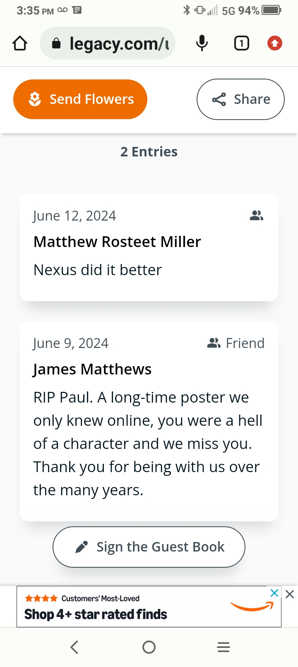298x667 pixels.
Task: Tap relationship icon on Matthew Rosteet Miller entry
Action: click(257, 216)
